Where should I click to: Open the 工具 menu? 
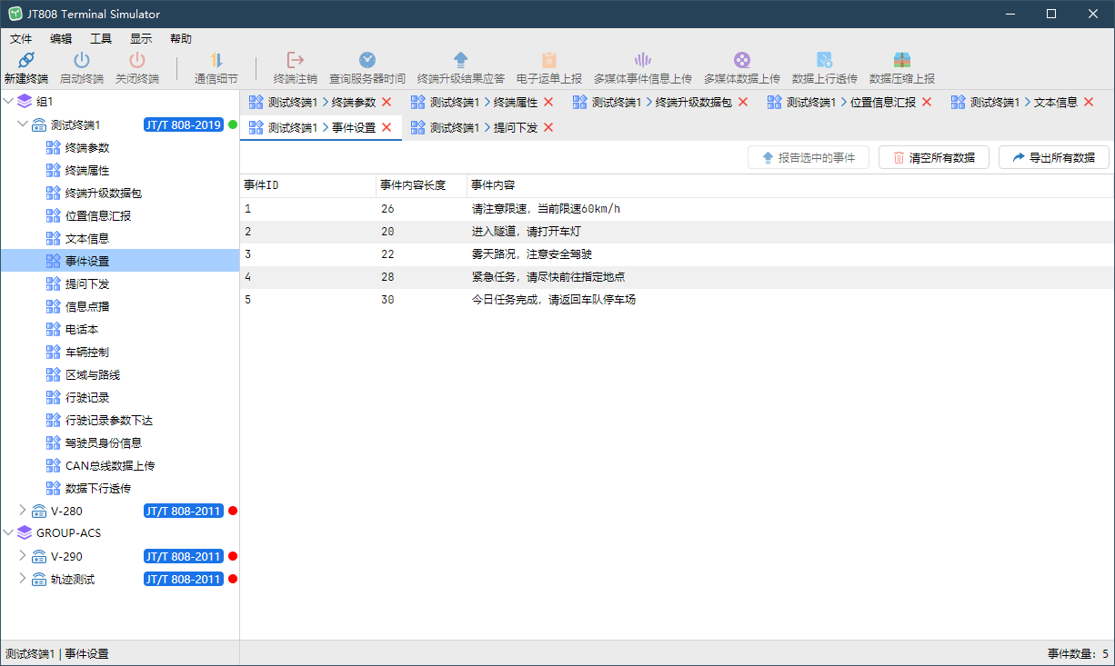point(101,39)
